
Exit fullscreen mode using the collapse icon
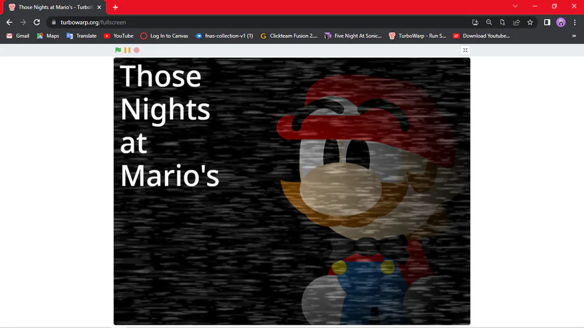point(465,50)
